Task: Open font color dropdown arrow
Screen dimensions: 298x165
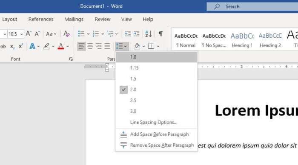Action: 68,46
